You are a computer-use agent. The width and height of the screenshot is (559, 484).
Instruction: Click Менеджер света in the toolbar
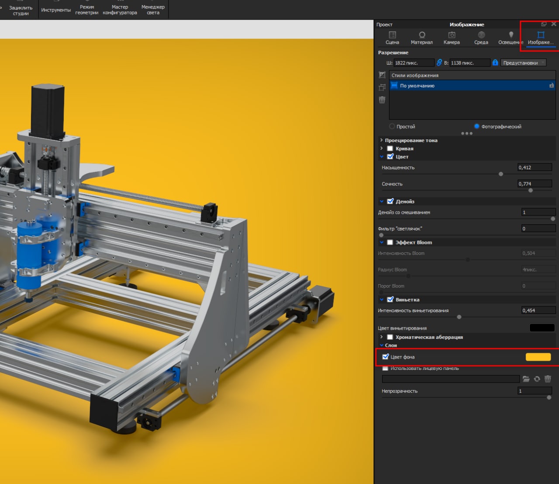(x=153, y=10)
